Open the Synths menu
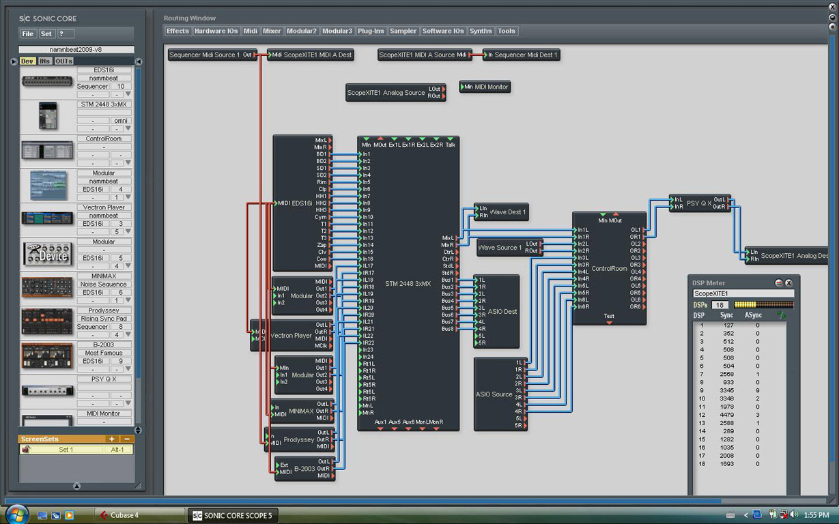This screenshot has height=524, width=839. click(481, 31)
